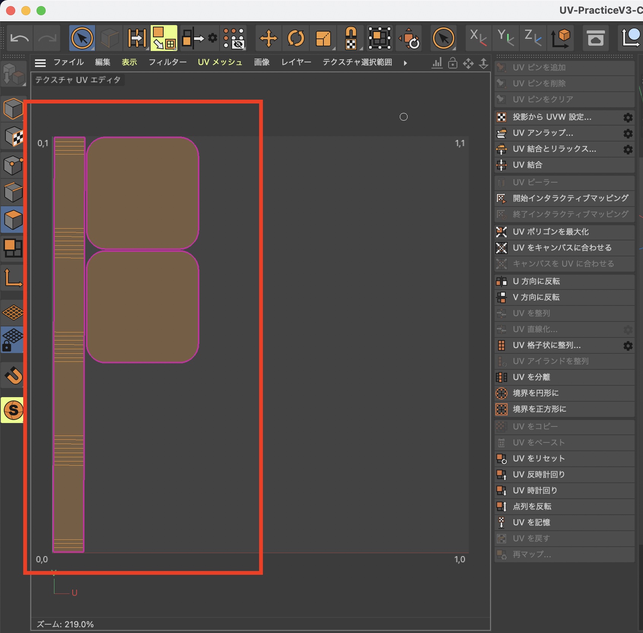
Task: Click the upper rounded UV island
Action: (x=143, y=193)
